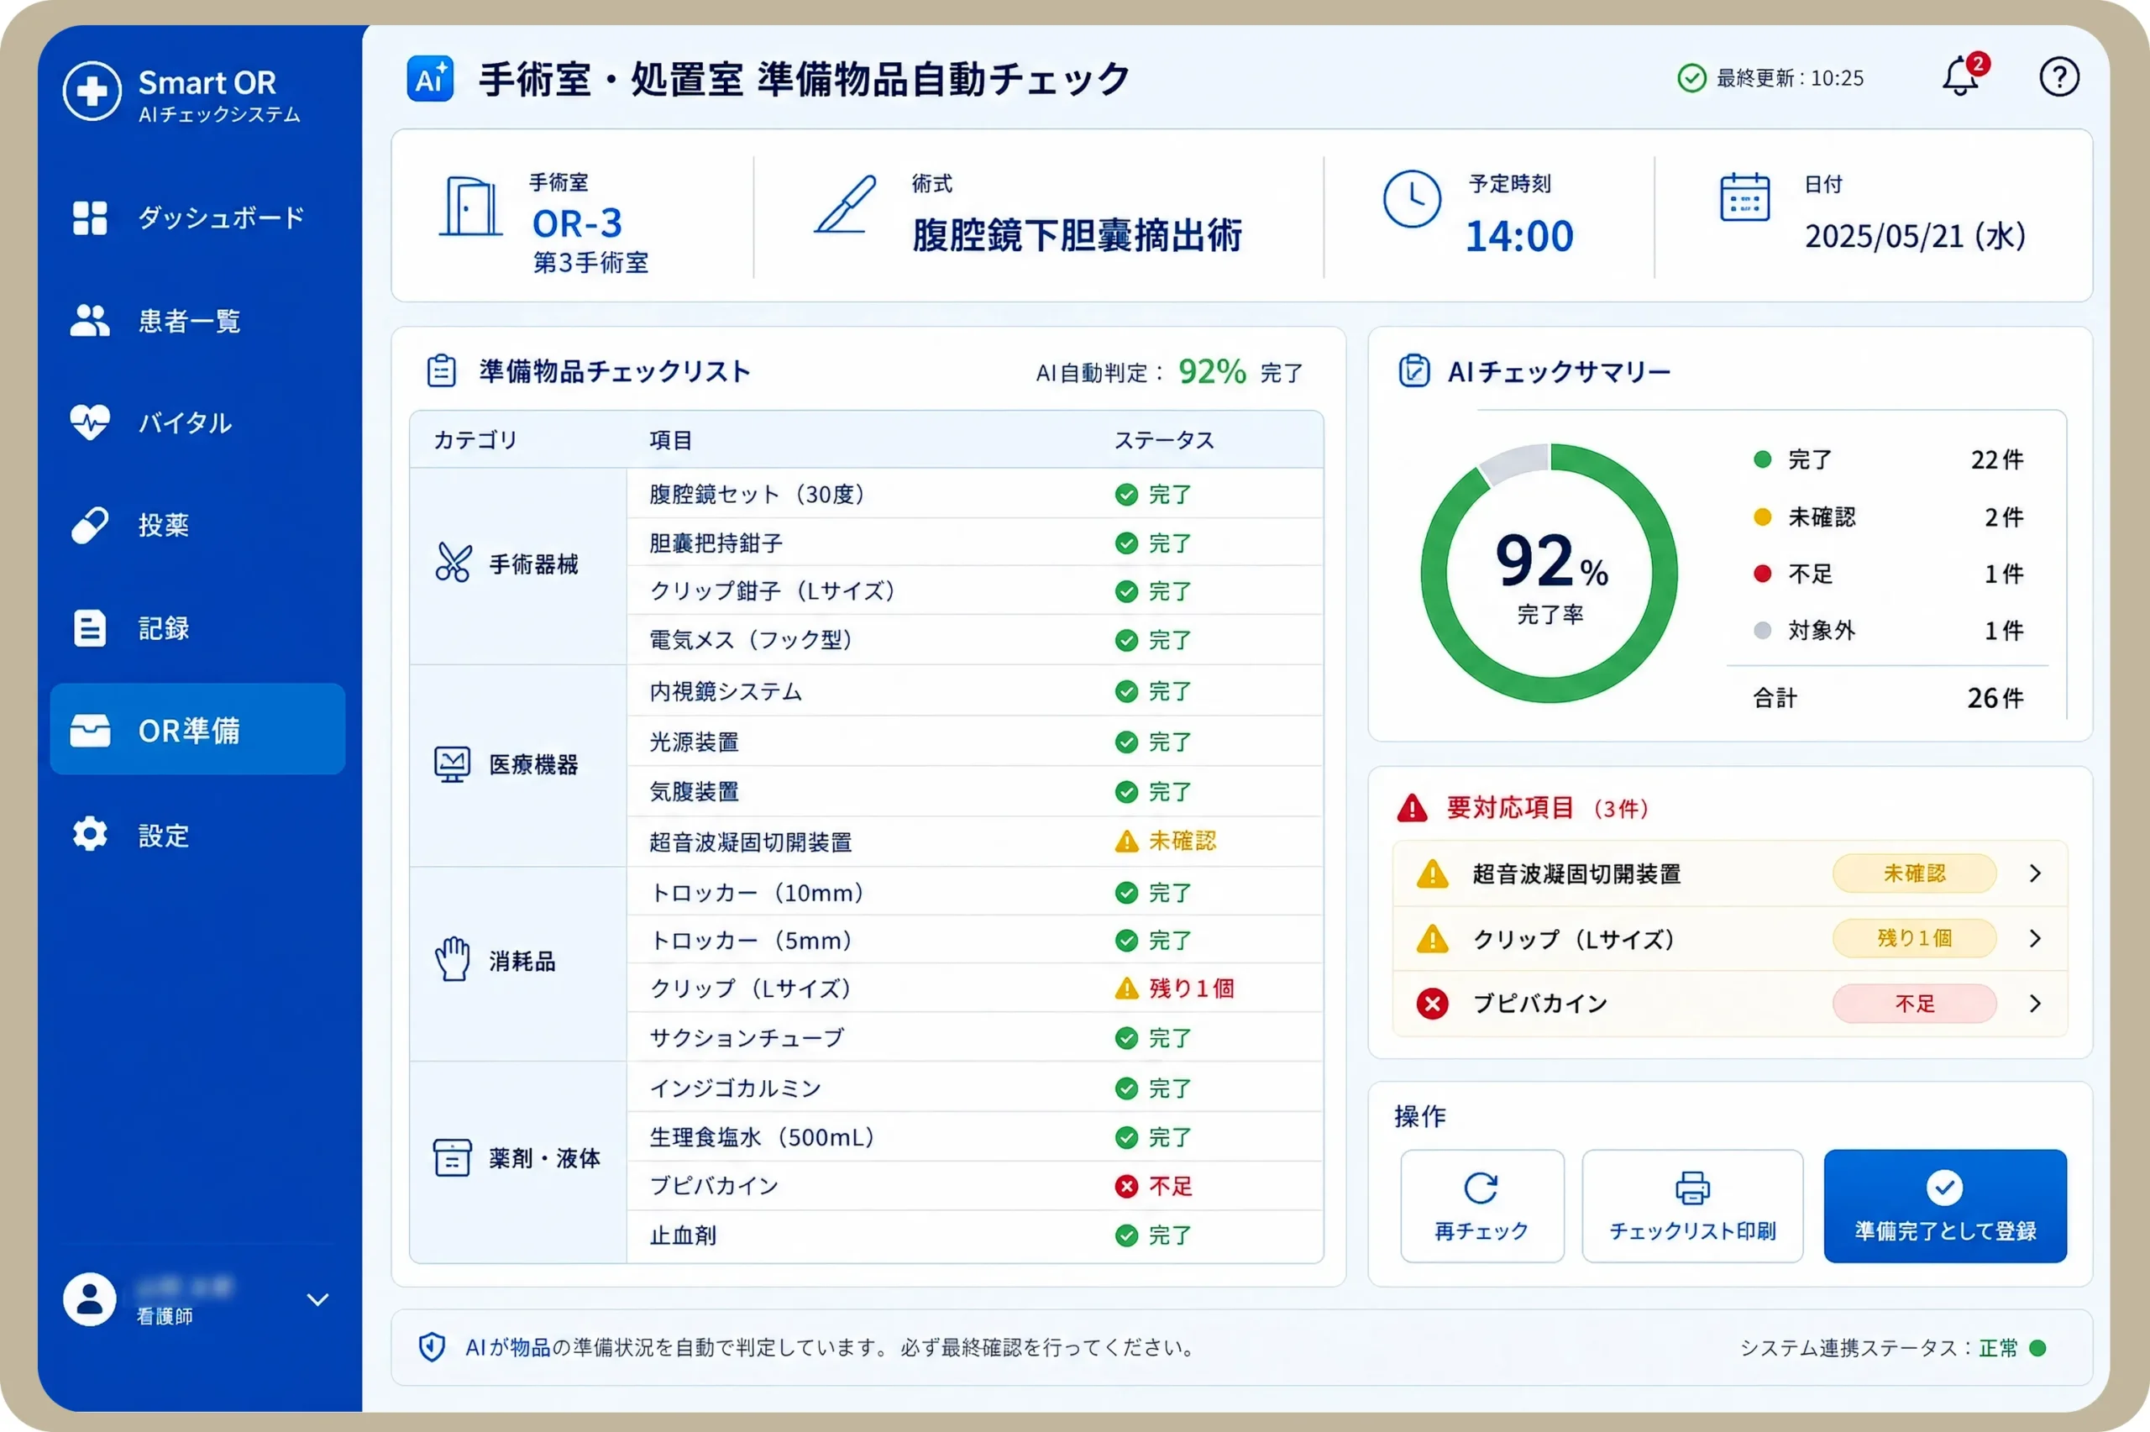The width and height of the screenshot is (2150, 1432).
Task: Click the red warning triangle in 要対応項目 header
Action: coord(1413,808)
